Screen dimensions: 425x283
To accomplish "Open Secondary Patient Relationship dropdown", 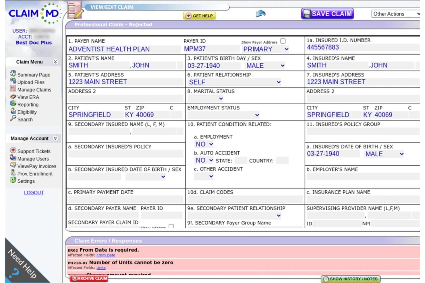I will 234,216.
